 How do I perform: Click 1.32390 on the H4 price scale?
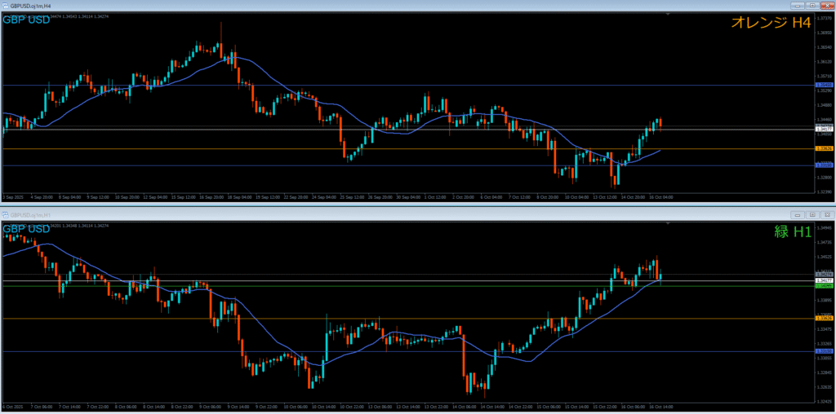coord(825,191)
